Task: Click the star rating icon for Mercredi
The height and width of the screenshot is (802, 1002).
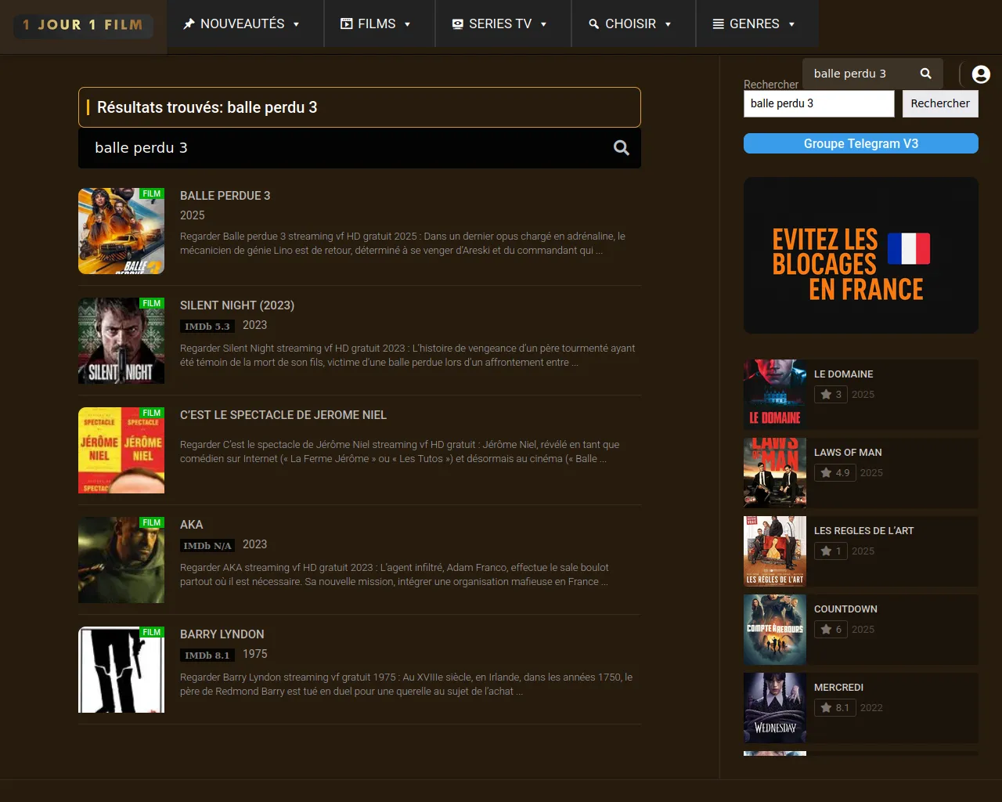Action: pos(826,708)
